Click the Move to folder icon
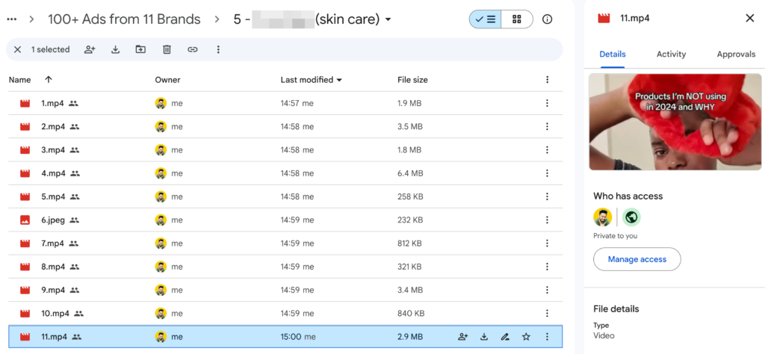 [x=141, y=49]
